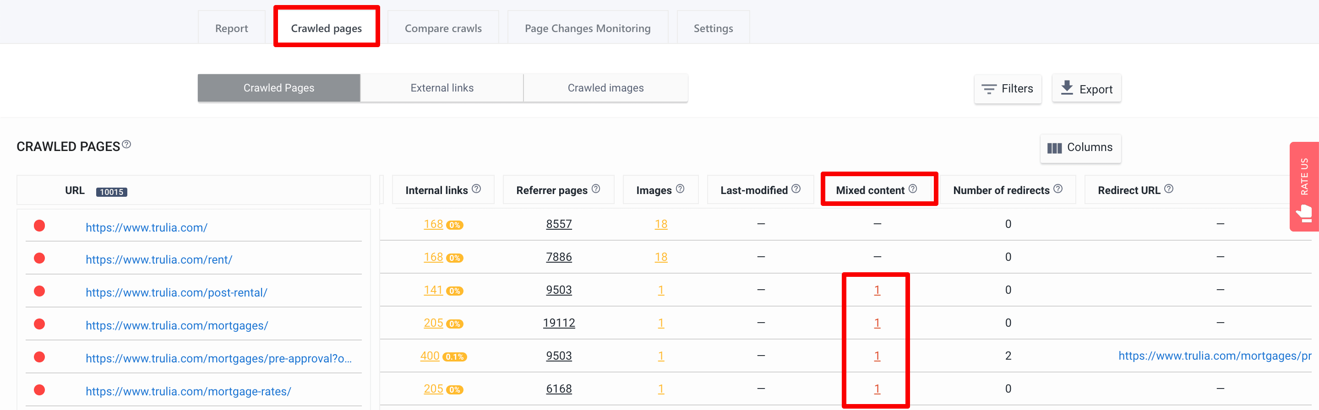The height and width of the screenshot is (410, 1319).
Task: Open 168 internal links for homepage row
Action: coord(433,224)
